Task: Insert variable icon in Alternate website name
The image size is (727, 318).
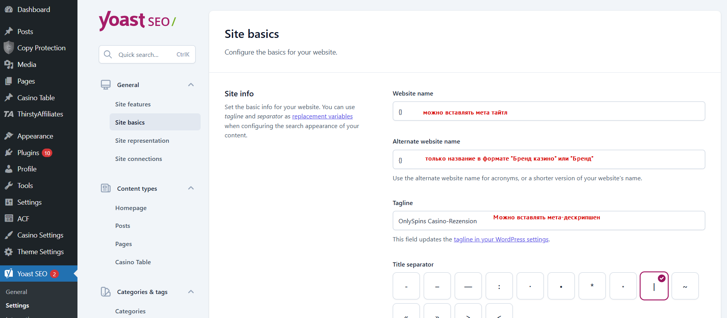Action: coord(400,160)
